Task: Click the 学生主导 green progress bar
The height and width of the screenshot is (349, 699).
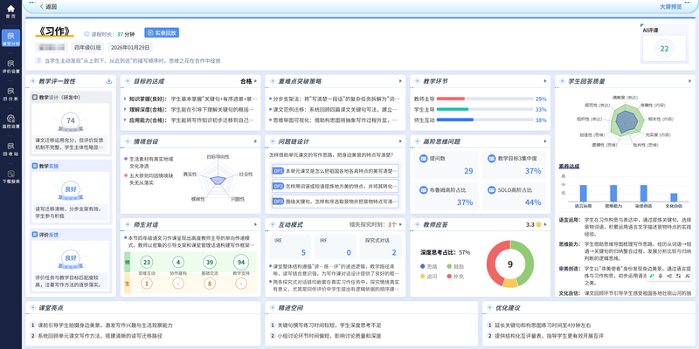Action: (x=453, y=109)
